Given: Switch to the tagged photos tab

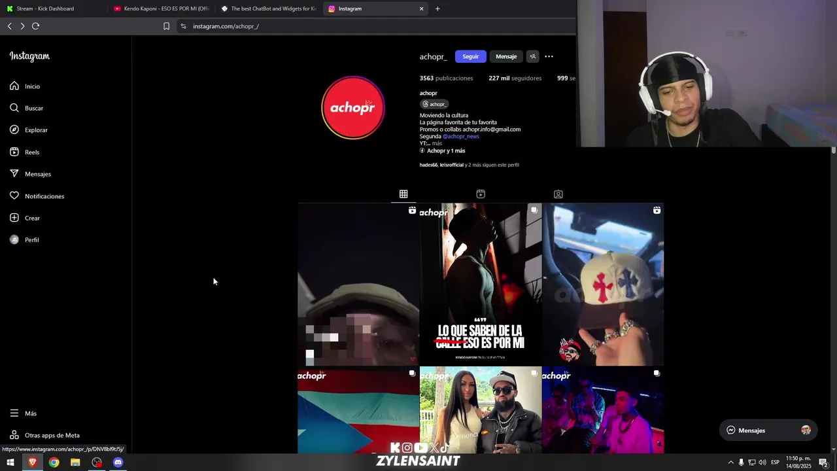Looking at the screenshot, I should (558, 194).
